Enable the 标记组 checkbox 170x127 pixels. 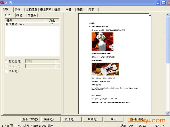click(x=6, y=61)
